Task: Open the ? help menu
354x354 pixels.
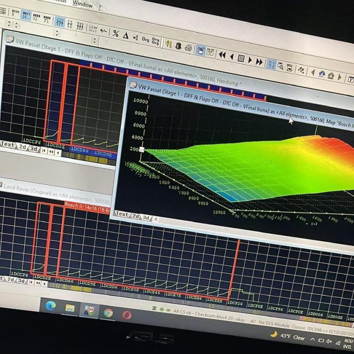Action: tap(100, 8)
